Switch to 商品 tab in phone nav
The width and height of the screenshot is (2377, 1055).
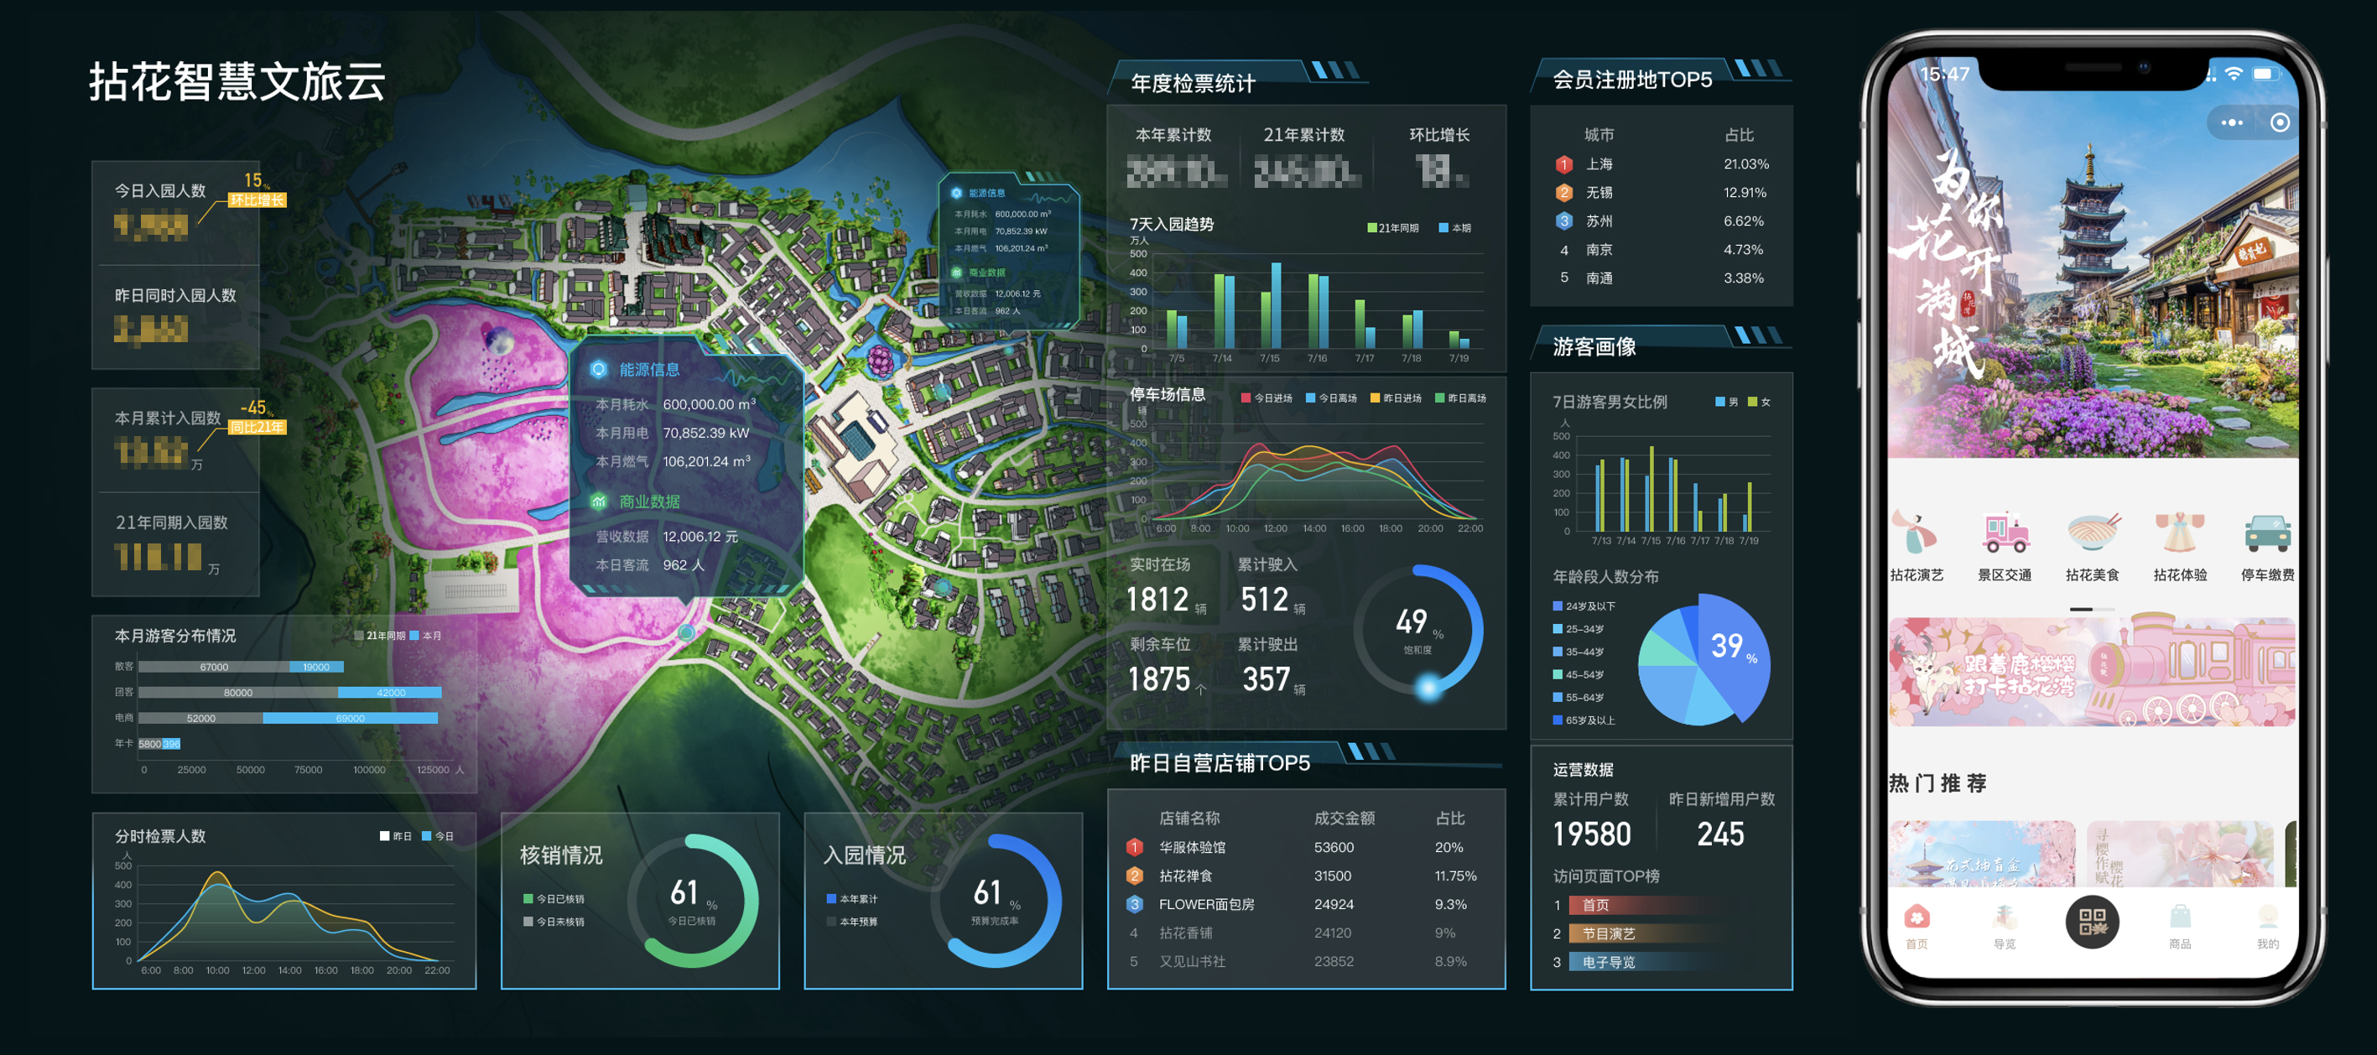pyautogui.click(x=2180, y=926)
